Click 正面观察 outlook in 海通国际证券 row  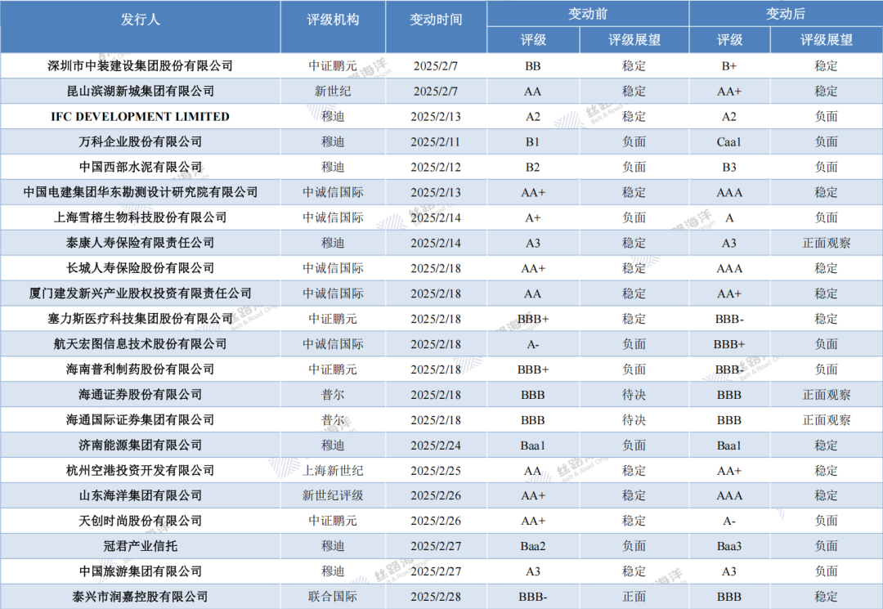point(826,420)
